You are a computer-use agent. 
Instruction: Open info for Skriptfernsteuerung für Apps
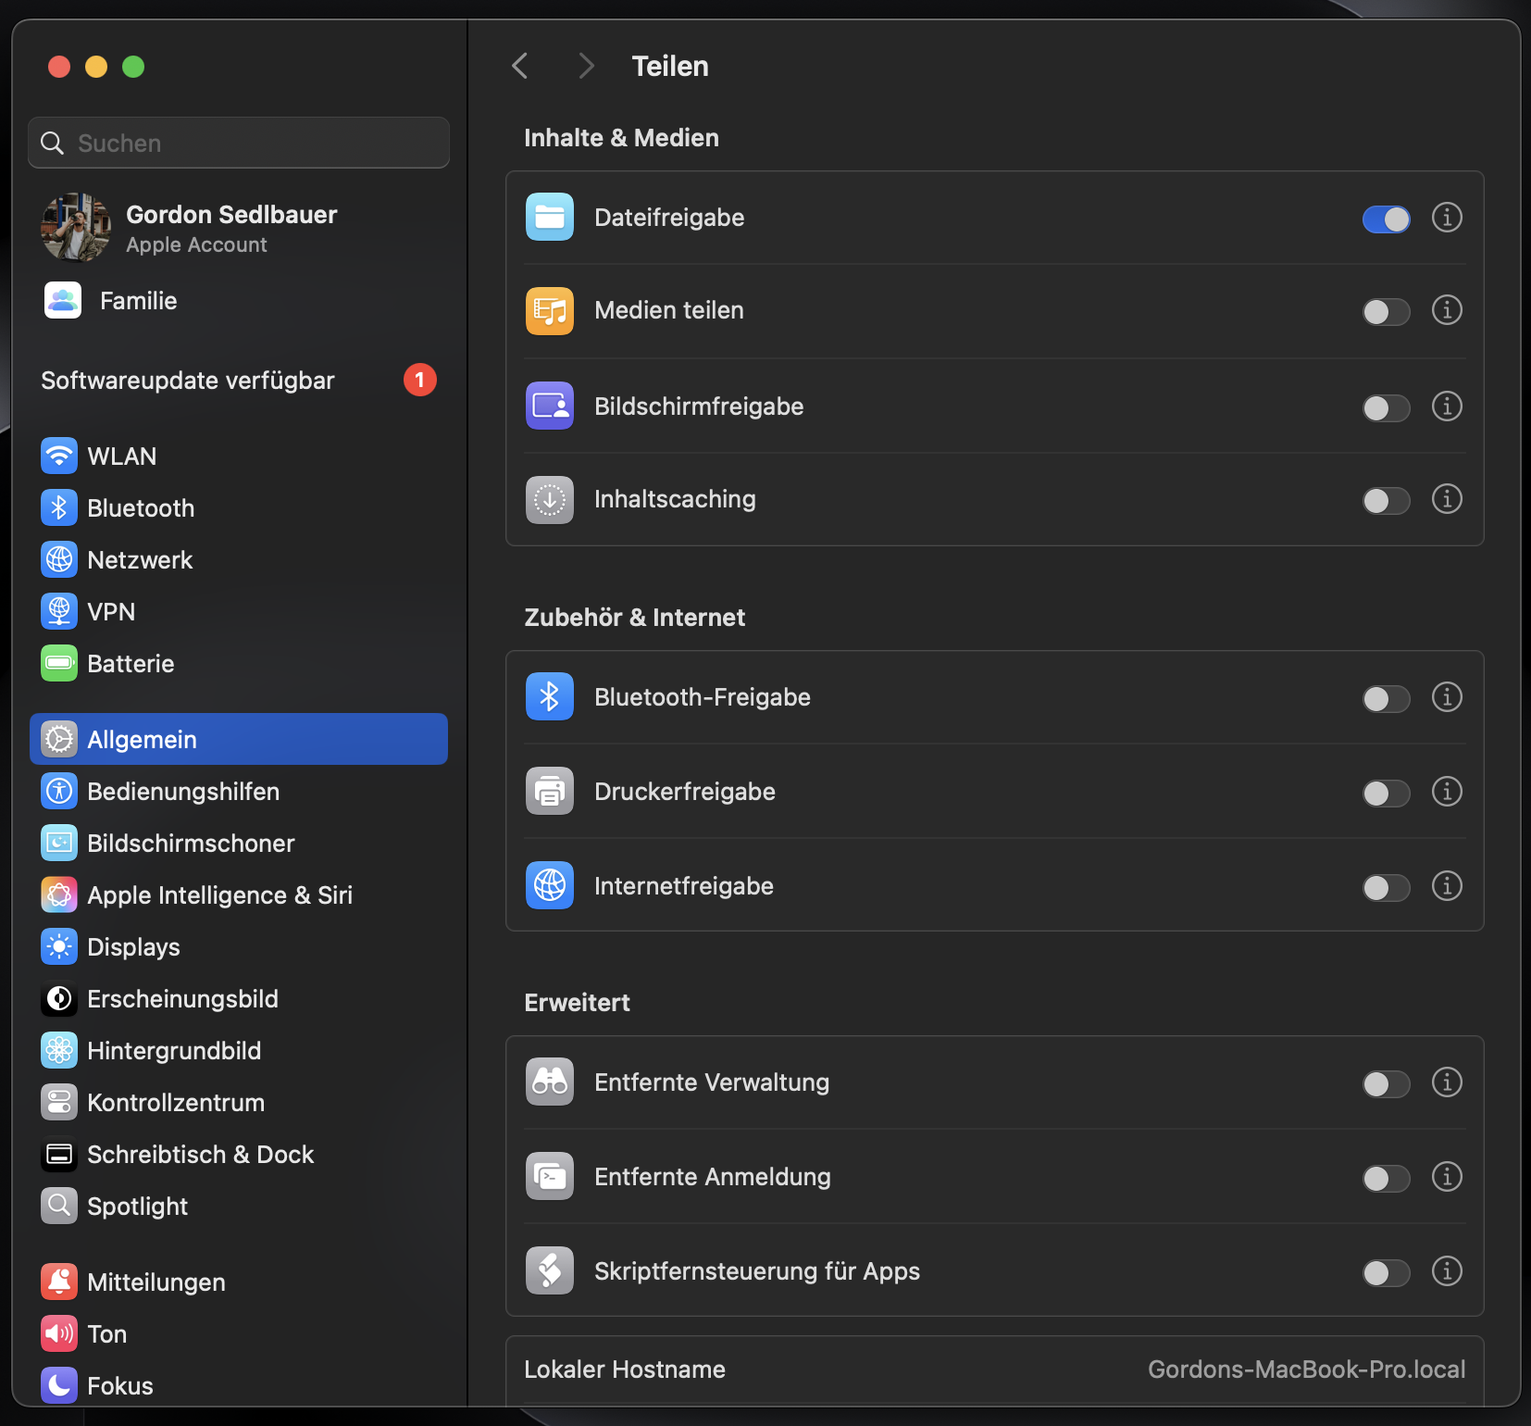[x=1447, y=1270]
